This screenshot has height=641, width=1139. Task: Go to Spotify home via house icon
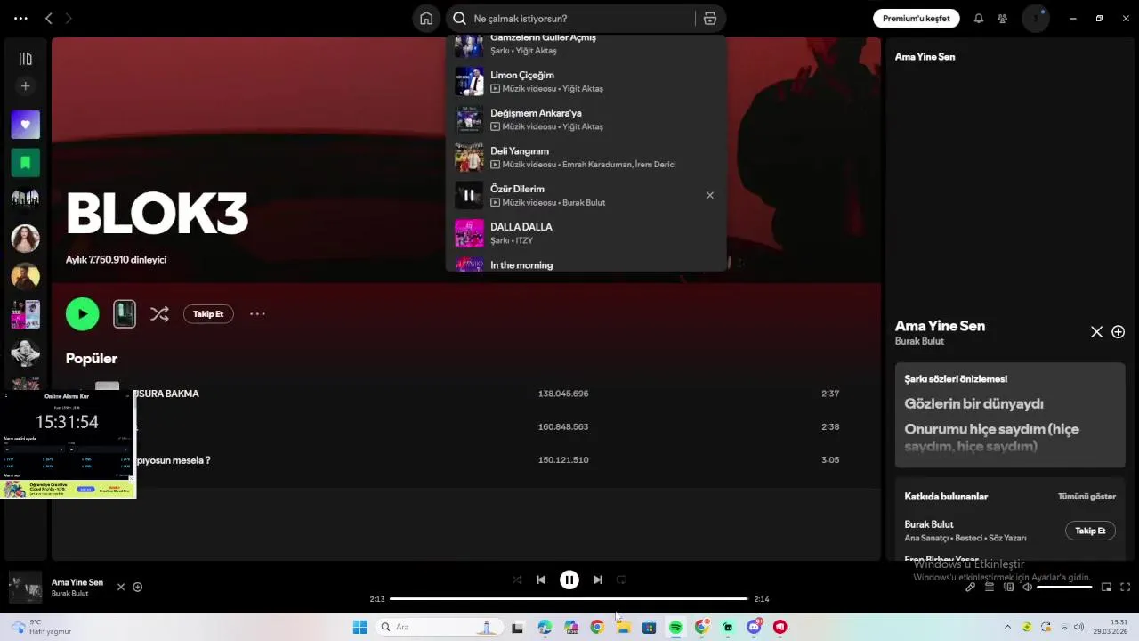426,19
